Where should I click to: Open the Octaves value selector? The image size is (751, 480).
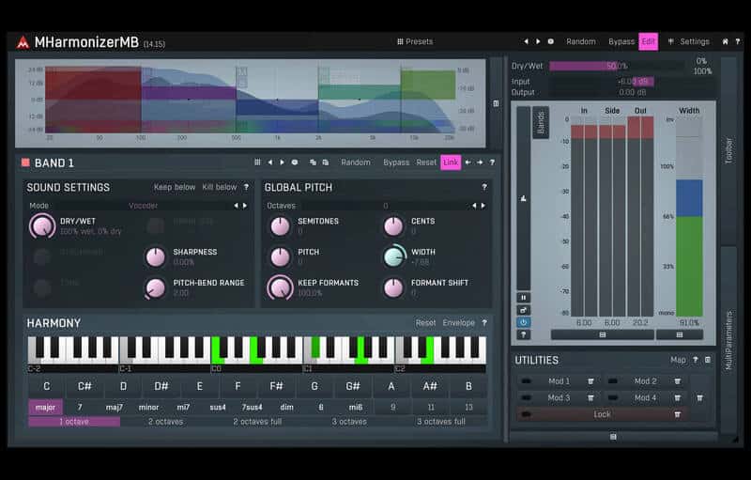click(386, 206)
